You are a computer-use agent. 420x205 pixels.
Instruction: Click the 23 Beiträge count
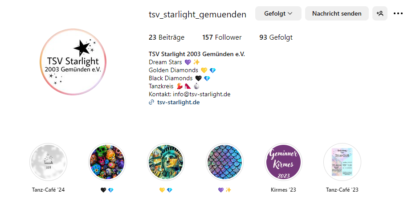tap(167, 37)
